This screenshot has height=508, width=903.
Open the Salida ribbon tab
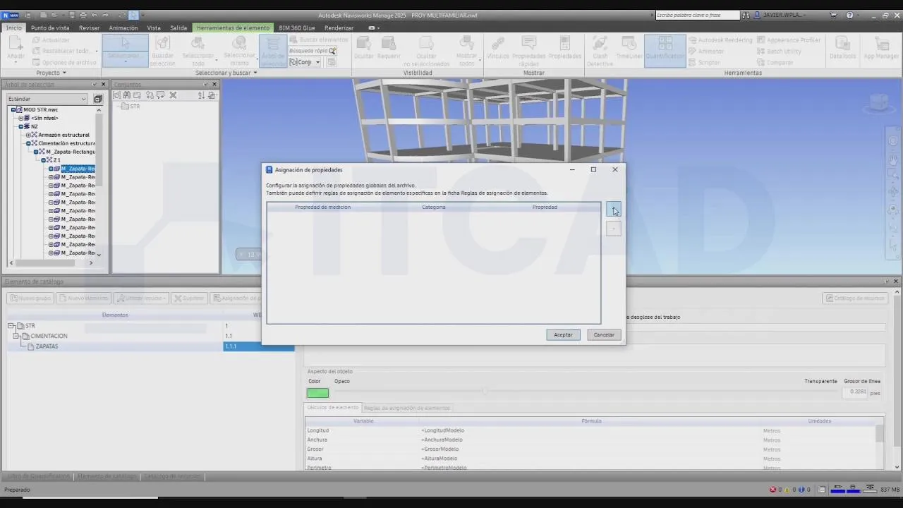coord(178,28)
